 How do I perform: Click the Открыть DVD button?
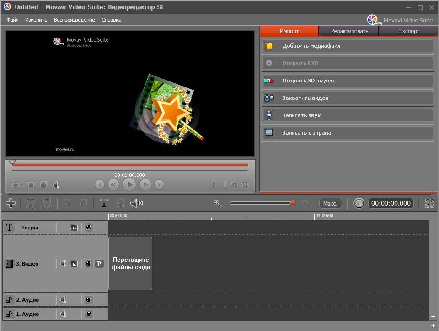[348, 63]
